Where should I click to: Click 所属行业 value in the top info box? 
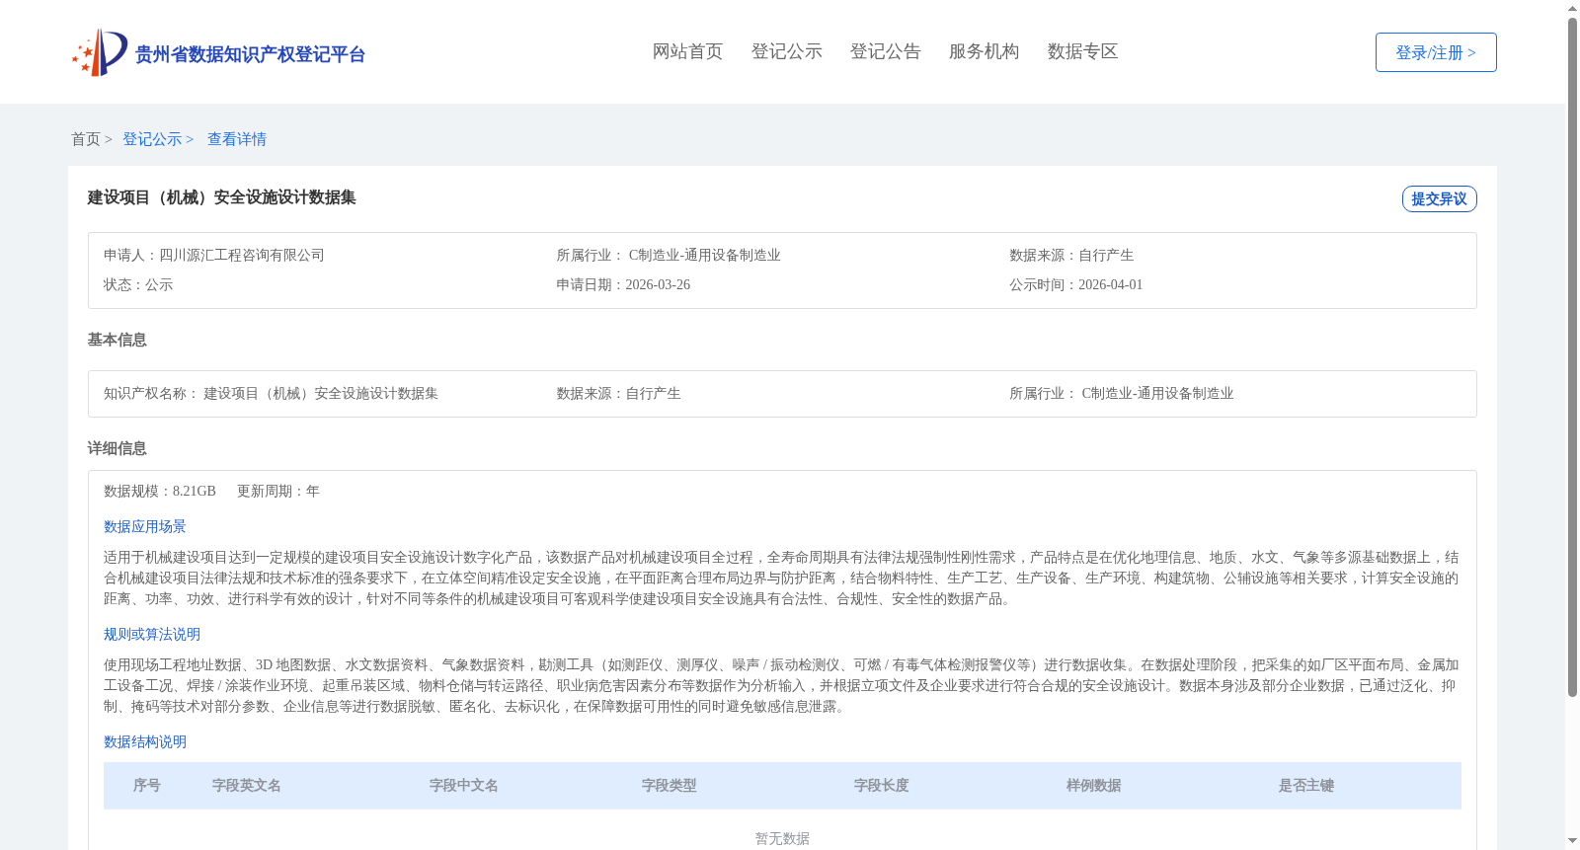tap(704, 255)
